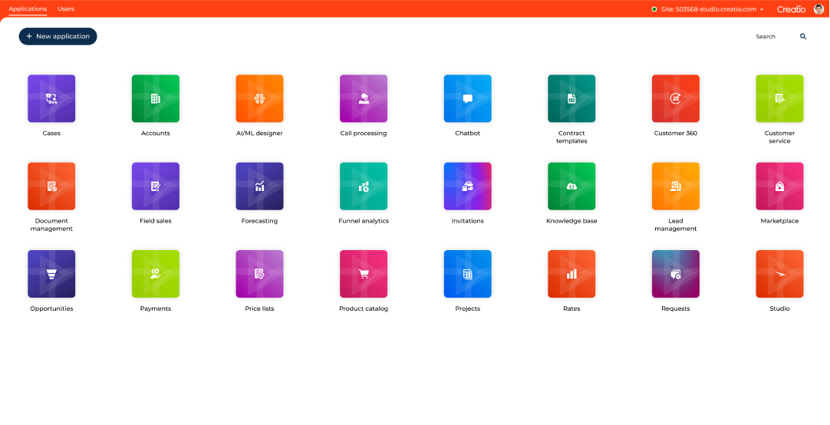Open the Payments application icon
Screen dimensions: 830x425
[x=156, y=274]
